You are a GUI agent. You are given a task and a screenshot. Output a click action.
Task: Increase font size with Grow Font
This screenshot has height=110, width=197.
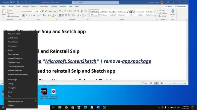(43, 11)
